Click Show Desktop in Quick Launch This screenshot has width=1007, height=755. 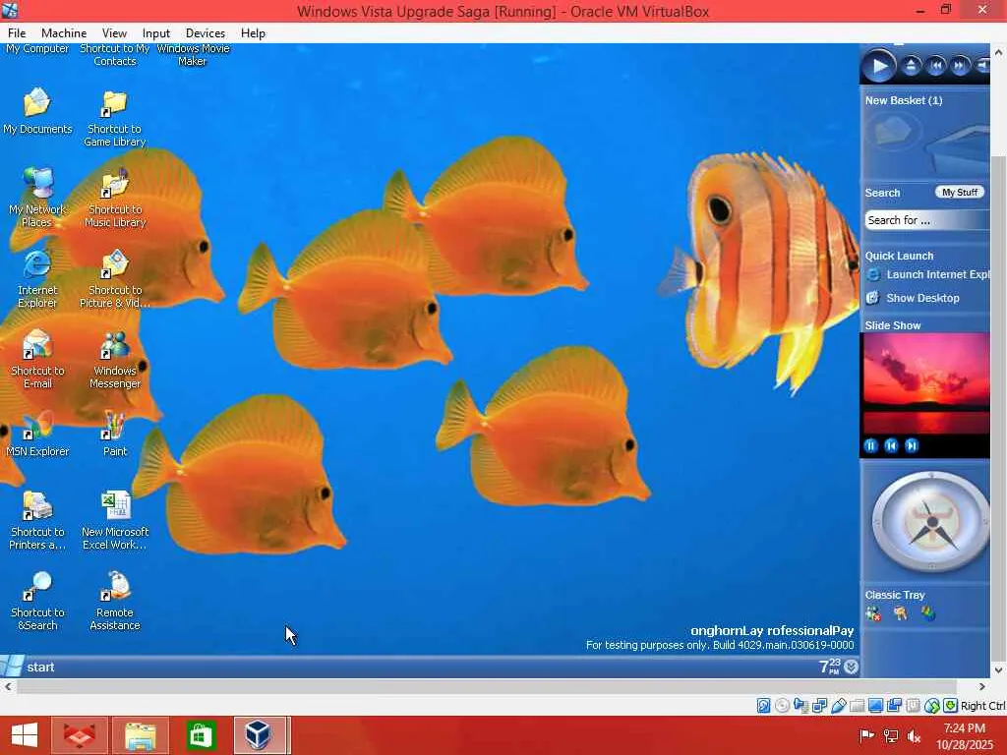coord(913,298)
